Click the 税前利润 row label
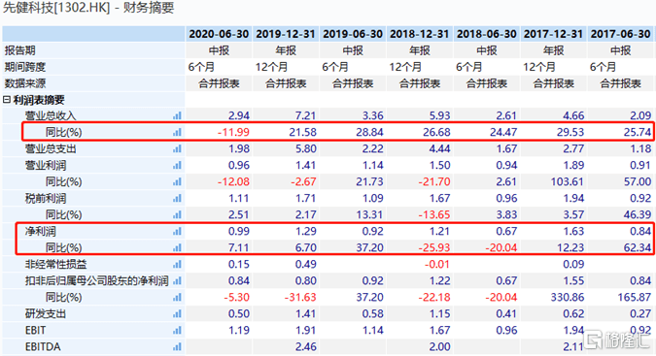Screen dimensions: 656x356 45,198
